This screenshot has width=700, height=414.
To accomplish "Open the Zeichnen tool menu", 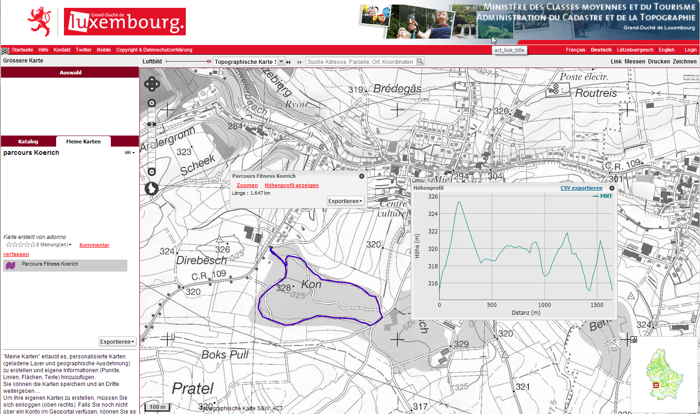I will tap(684, 62).
